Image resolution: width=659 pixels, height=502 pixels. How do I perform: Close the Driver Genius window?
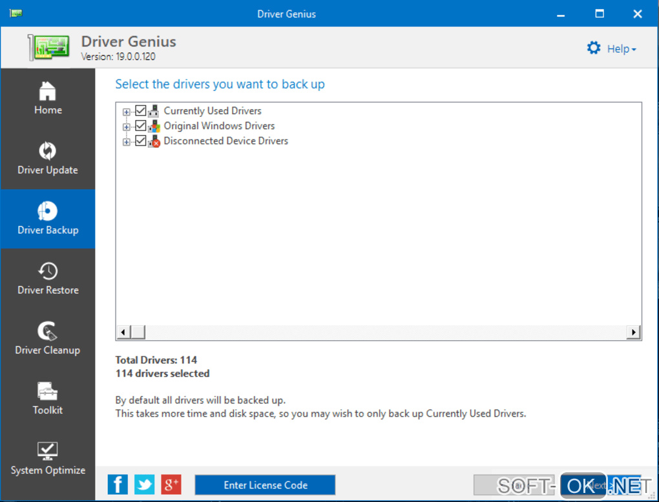638,14
